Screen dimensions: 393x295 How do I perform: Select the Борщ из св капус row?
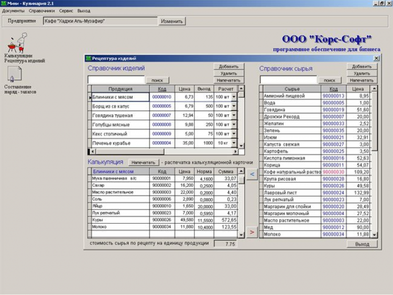click(163, 106)
